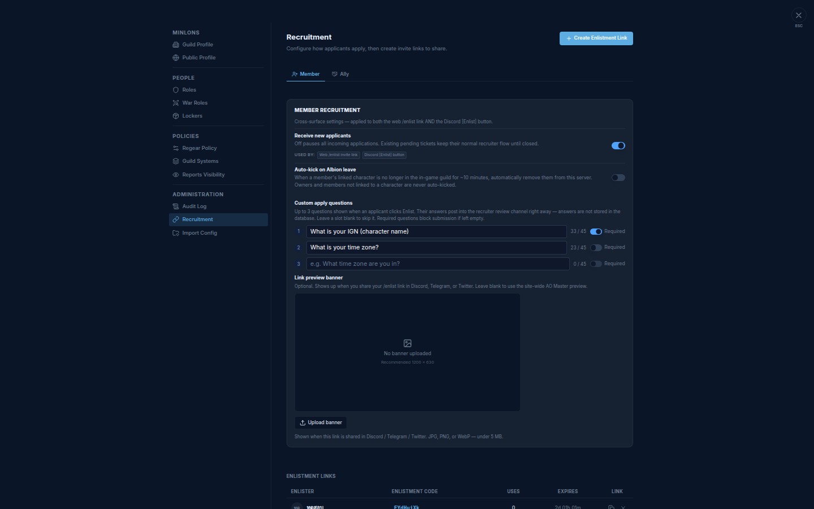
Task: Open Guild Systems settings
Action: pyautogui.click(x=218, y=161)
